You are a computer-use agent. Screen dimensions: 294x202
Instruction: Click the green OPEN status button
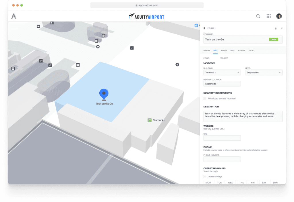pyautogui.click(x=273, y=40)
